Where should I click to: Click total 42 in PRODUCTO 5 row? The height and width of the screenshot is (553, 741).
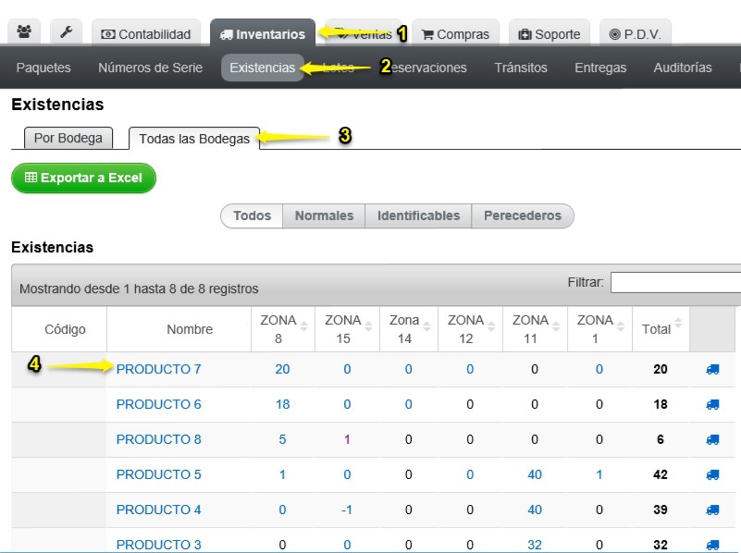(661, 474)
